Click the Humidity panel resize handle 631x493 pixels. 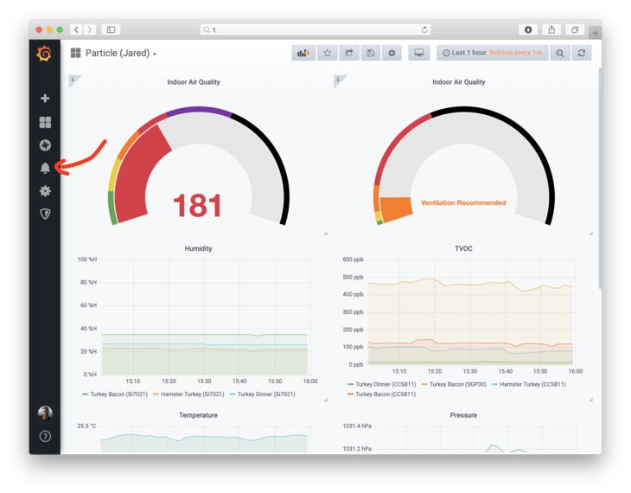(326, 400)
